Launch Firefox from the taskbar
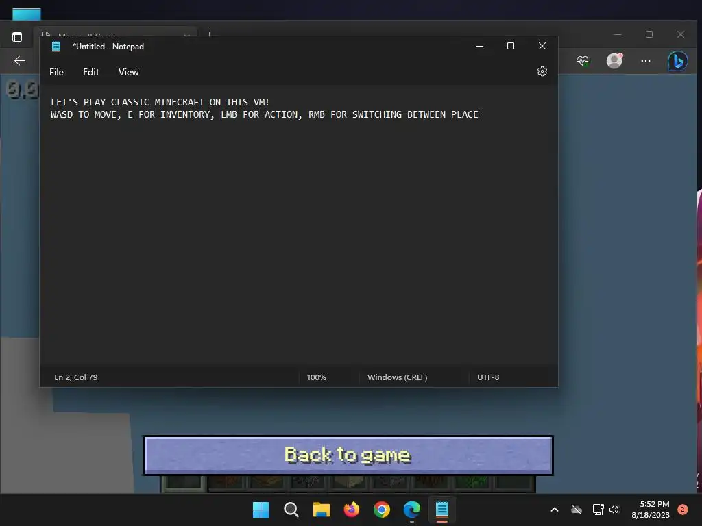Viewport: 702px width, 526px height. (x=352, y=510)
